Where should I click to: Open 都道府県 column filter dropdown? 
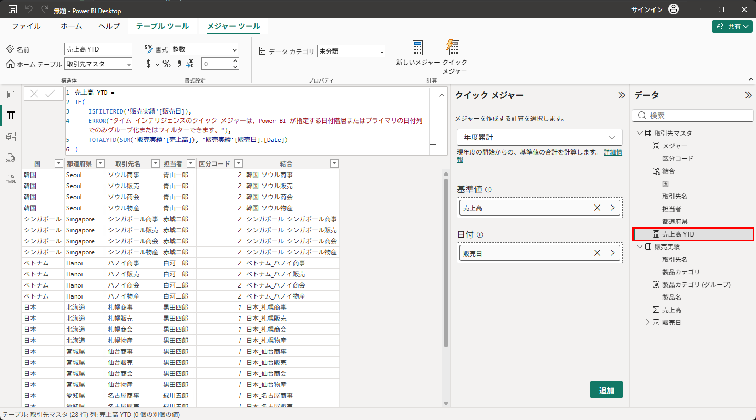[100, 163]
